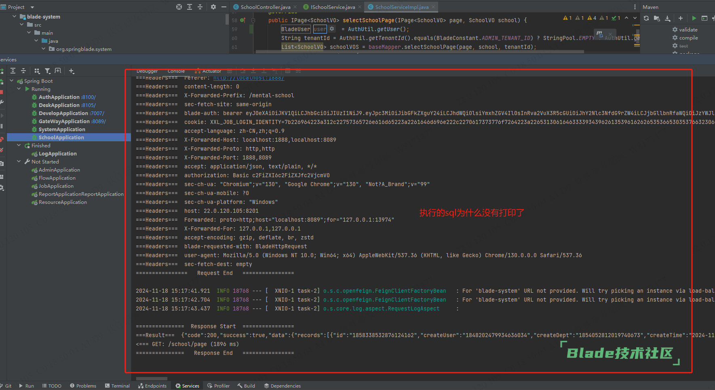This screenshot has height=390, width=715.
Task: Open the Git tool window
Action: point(6,386)
